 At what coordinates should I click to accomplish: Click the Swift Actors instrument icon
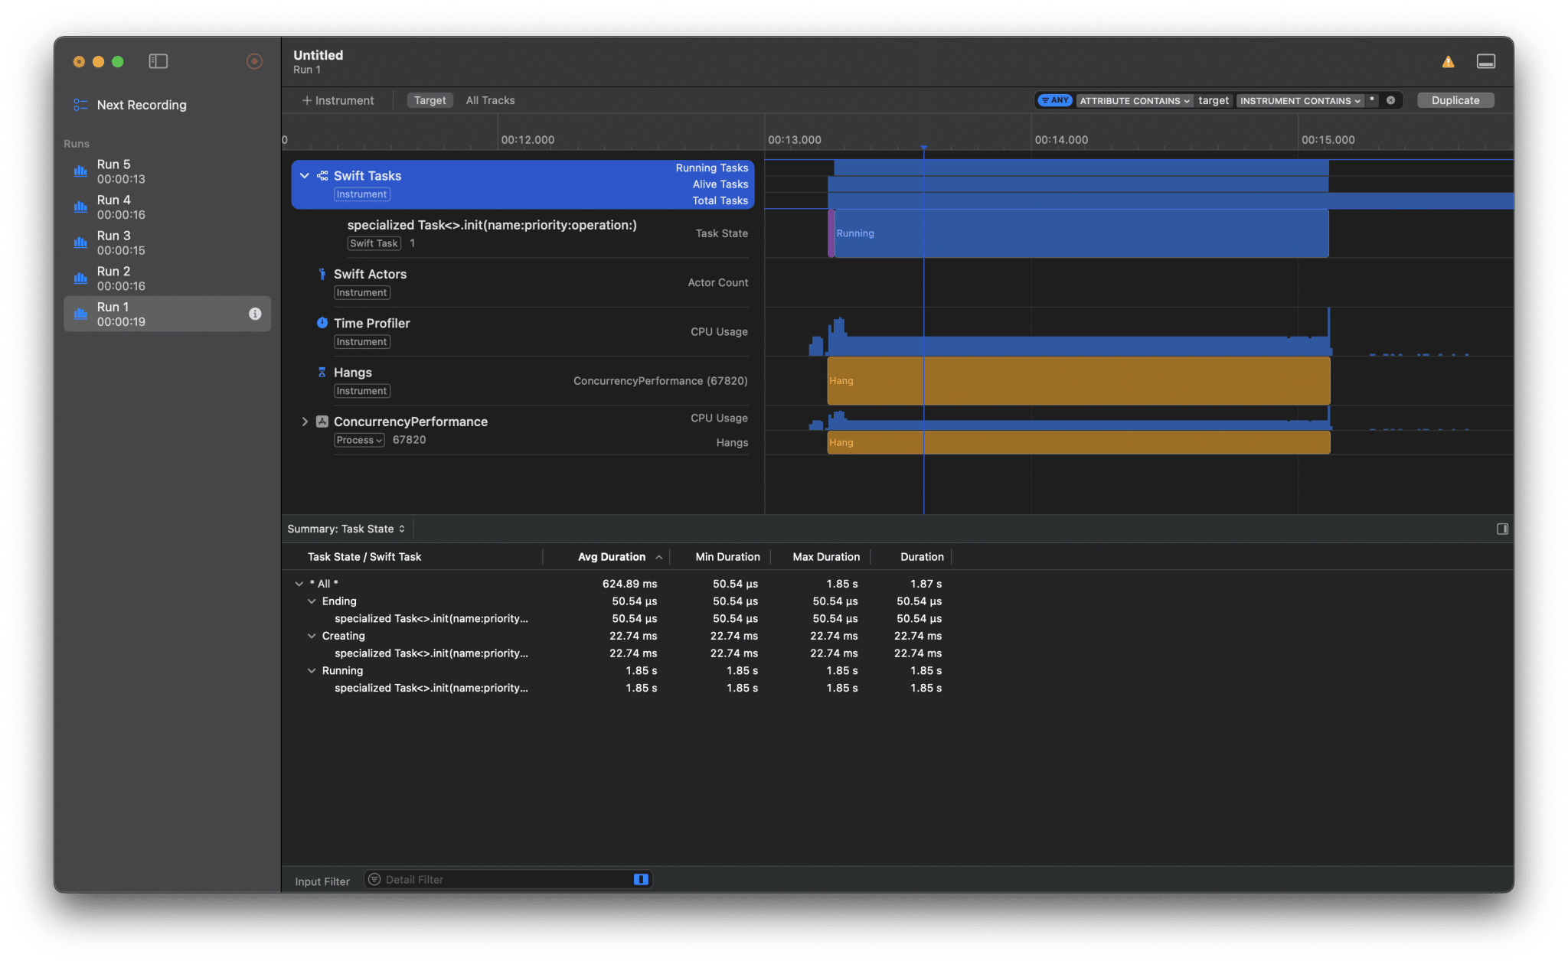[x=322, y=274]
